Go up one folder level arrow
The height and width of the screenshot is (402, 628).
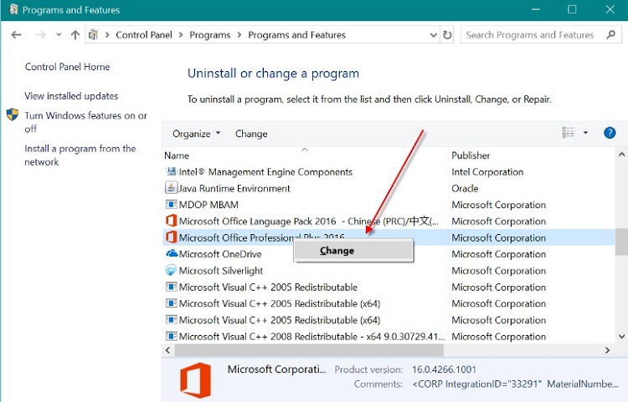point(75,35)
